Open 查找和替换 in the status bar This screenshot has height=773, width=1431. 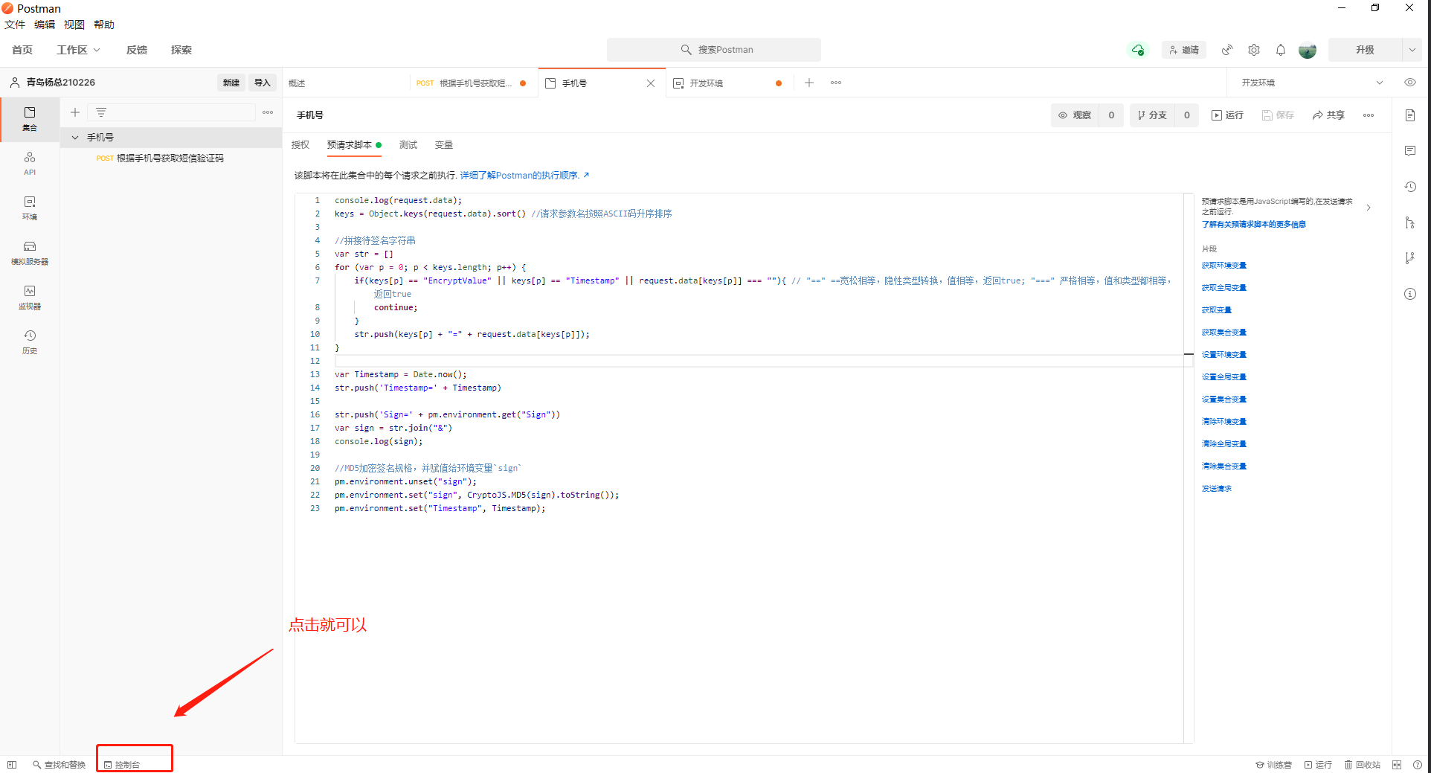60,765
